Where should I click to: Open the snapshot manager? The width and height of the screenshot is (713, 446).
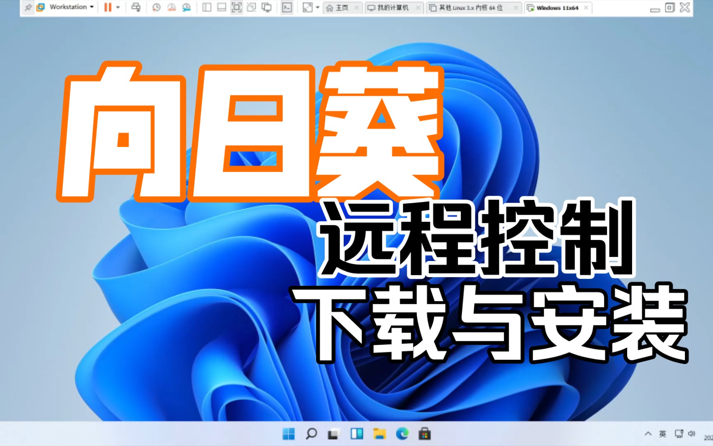pos(187,7)
